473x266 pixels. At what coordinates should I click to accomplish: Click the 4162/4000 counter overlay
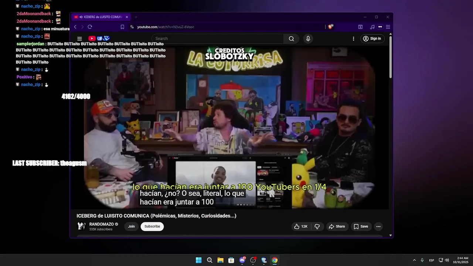76,96
